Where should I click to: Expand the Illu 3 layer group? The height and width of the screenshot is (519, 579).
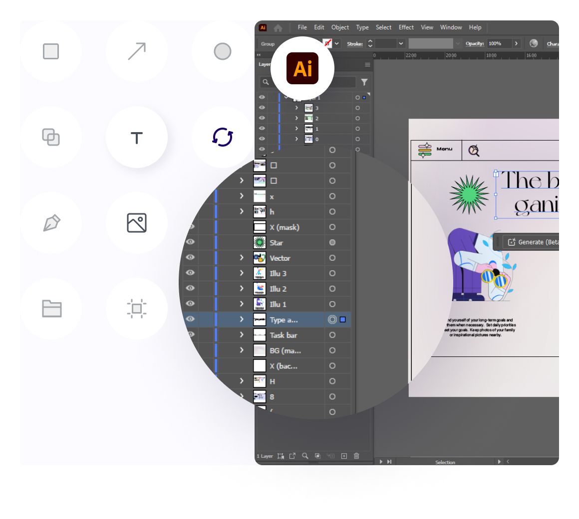point(242,273)
